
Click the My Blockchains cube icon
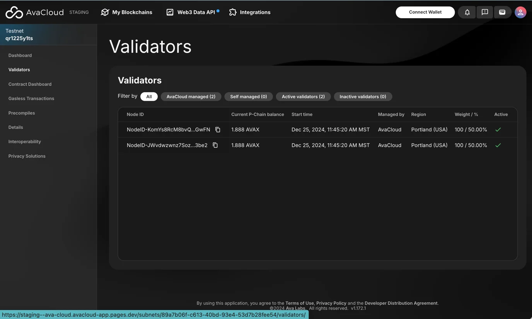click(105, 12)
